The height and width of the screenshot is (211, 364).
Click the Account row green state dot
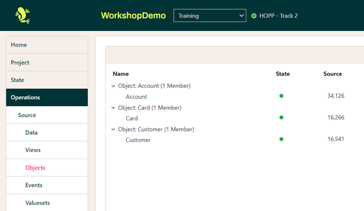pyautogui.click(x=281, y=96)
